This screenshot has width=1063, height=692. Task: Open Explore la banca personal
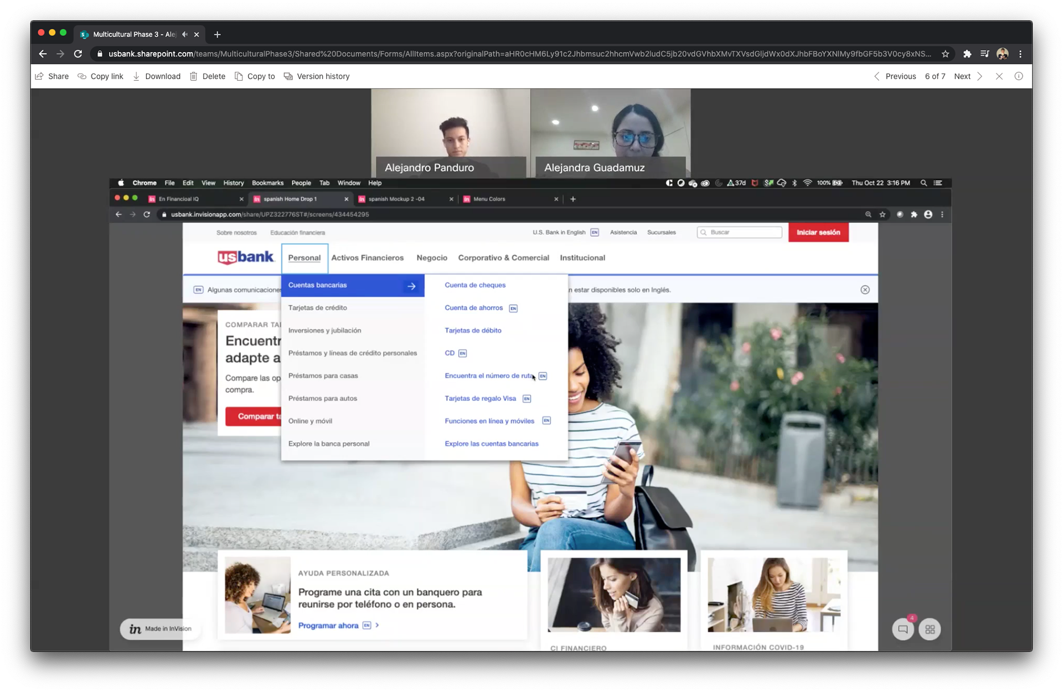click(328, 444)
